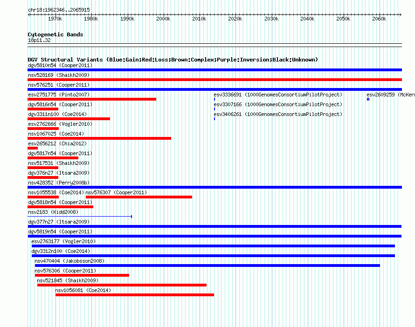Click the 2050k ruler position
This screenshot has width=415, height=327.
pyautogui.click(x=343, y=19)
